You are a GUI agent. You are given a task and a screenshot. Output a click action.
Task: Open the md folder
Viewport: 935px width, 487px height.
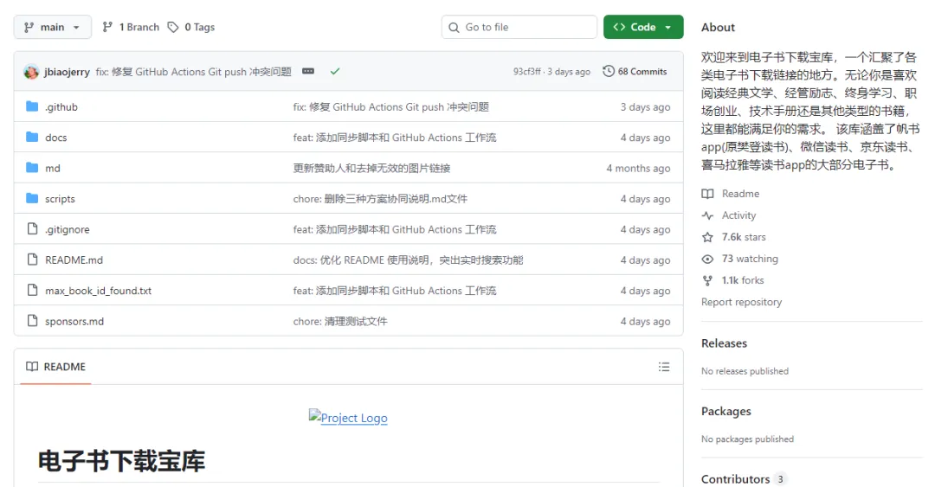53,168
